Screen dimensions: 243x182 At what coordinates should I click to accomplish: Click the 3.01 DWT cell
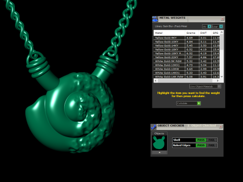pyautogui.click(x=205, y=38)
